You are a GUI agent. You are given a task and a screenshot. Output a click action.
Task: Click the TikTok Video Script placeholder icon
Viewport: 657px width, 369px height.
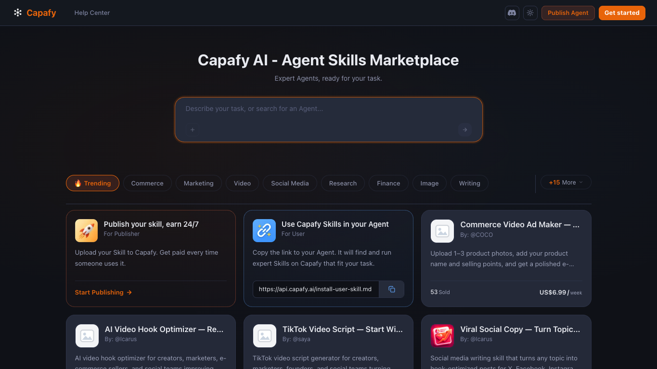pos(265,336)
